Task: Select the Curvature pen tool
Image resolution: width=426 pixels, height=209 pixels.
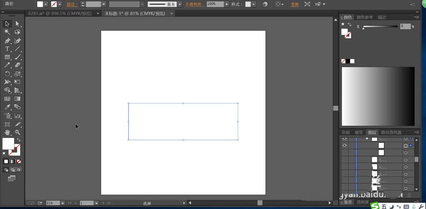Action: coord(17,41)
